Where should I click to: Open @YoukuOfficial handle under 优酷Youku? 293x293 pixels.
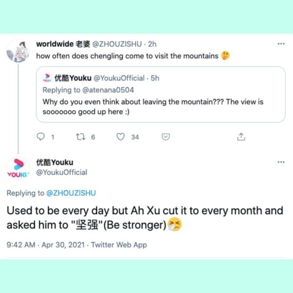pyautogui.click(x=62, y=172)
